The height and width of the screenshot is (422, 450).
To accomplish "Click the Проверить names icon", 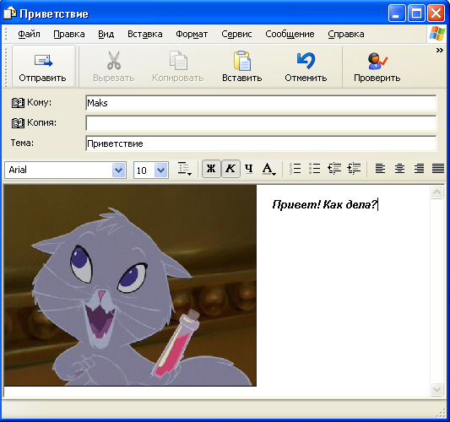I will point(377,61).
